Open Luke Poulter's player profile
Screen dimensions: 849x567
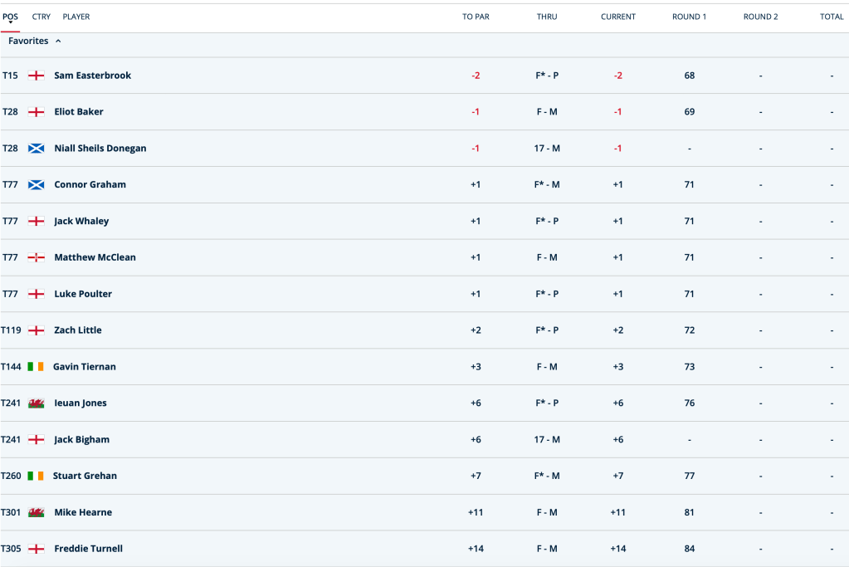coord(83,294)
